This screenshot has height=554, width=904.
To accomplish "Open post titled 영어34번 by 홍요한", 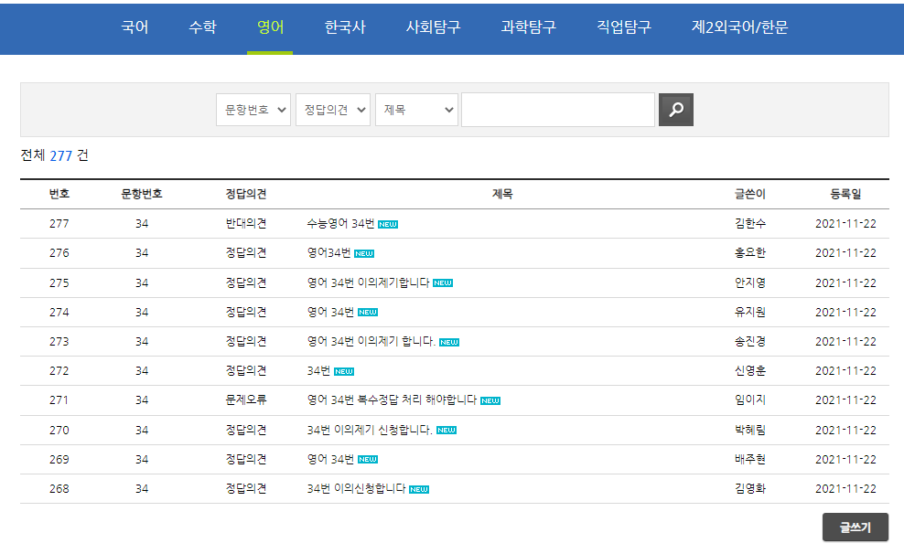I will pos(328,253).
